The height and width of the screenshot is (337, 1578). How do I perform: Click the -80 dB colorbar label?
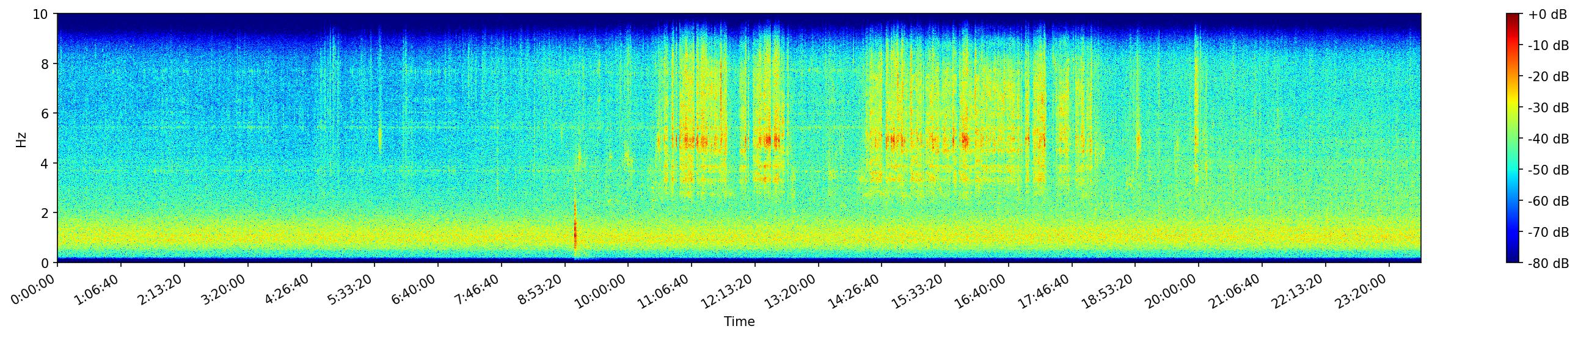click(x=1549, y=264)
